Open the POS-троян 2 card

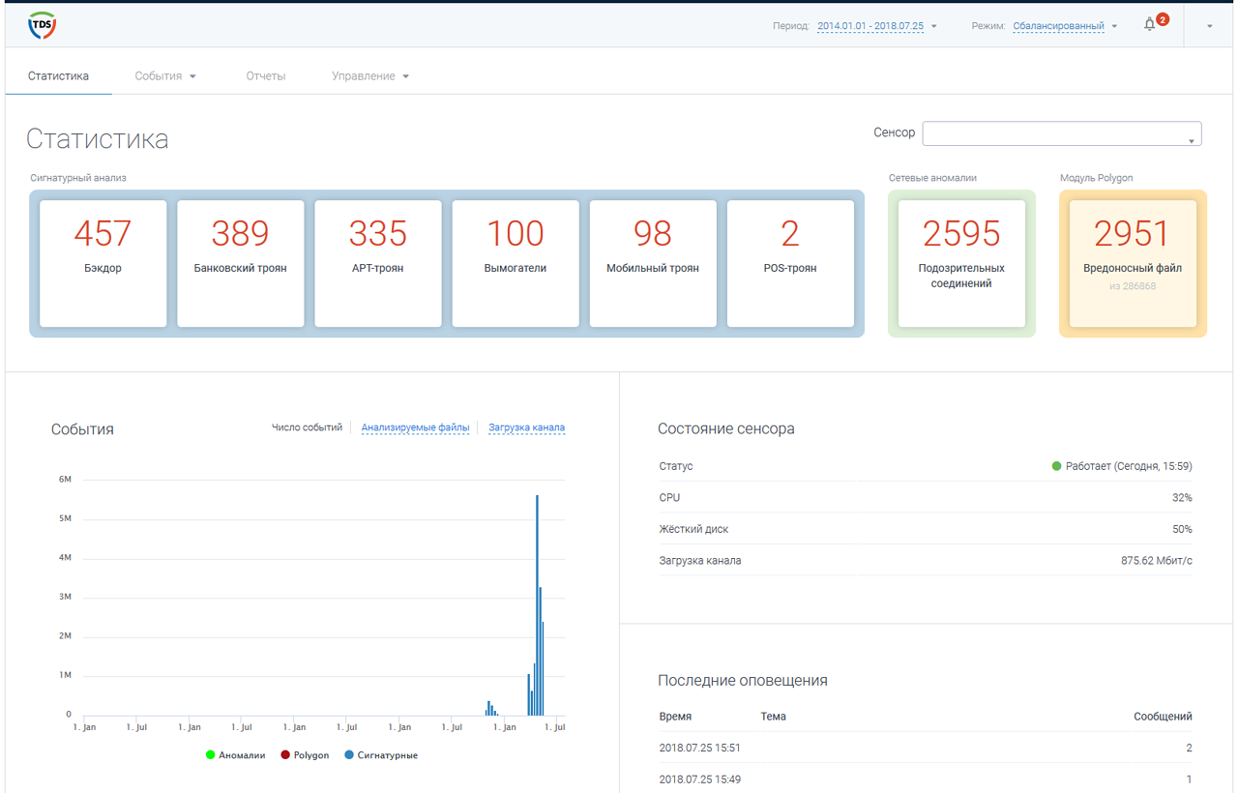click(x=789, y=263)
